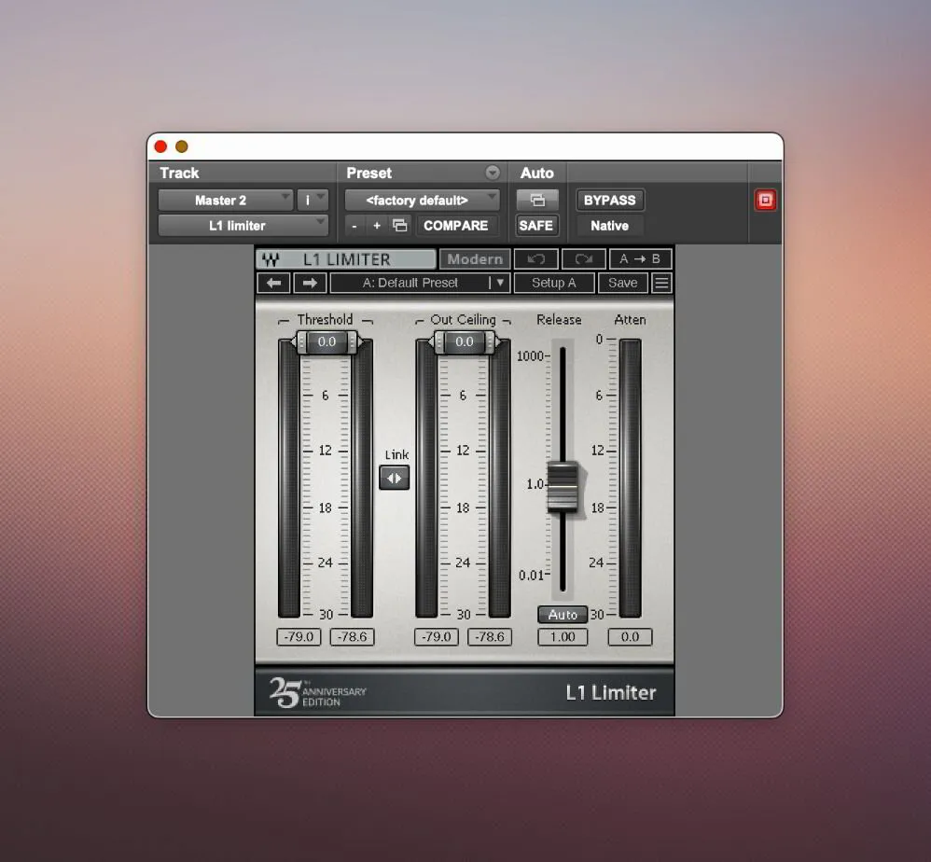Click the Track header label

coord(179,173)
